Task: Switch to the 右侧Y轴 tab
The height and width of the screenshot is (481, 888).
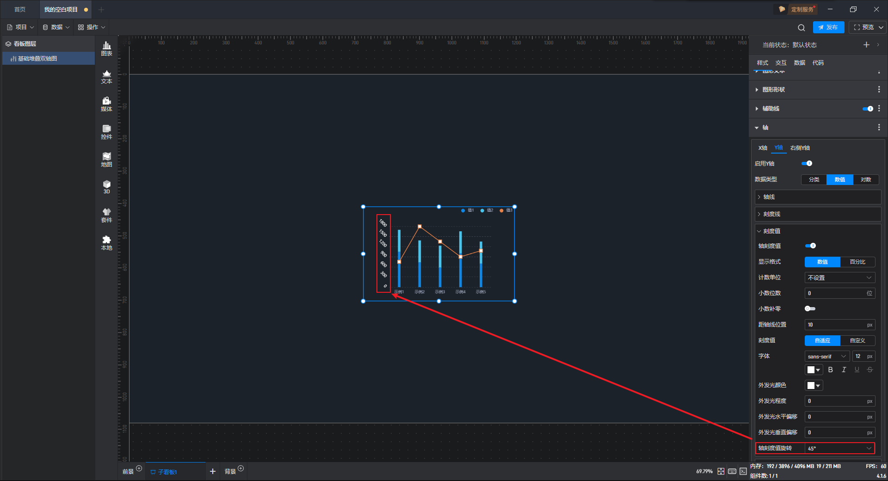Action: [800, 148]
